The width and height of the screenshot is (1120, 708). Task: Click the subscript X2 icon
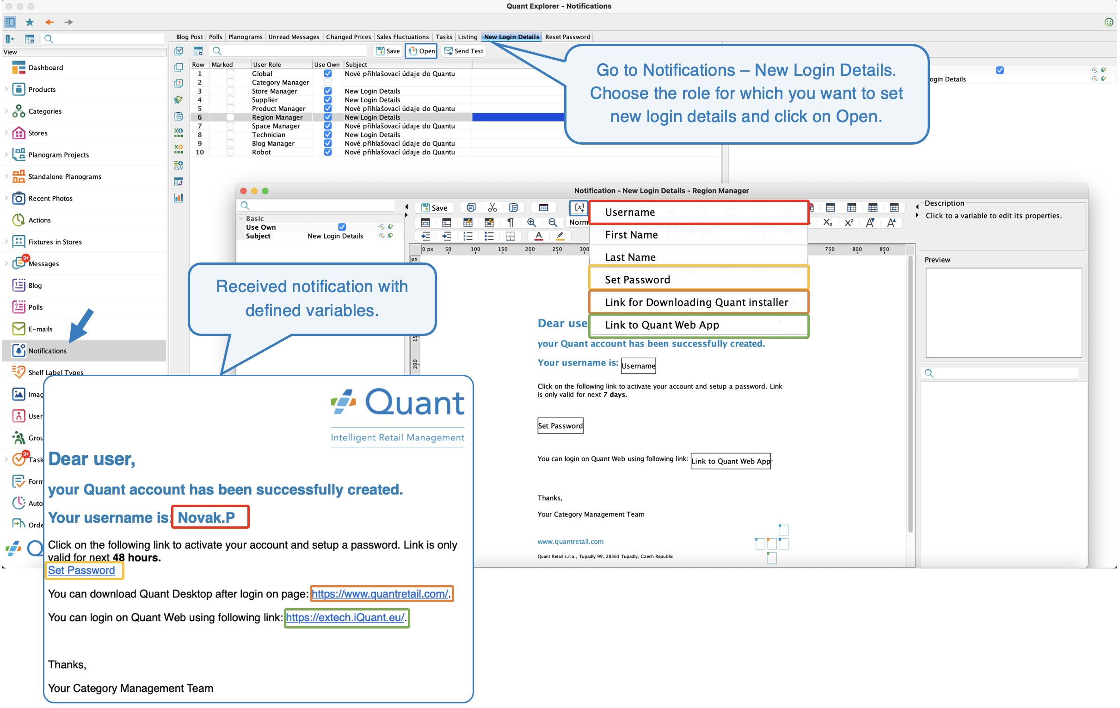(x=827, y=223)
